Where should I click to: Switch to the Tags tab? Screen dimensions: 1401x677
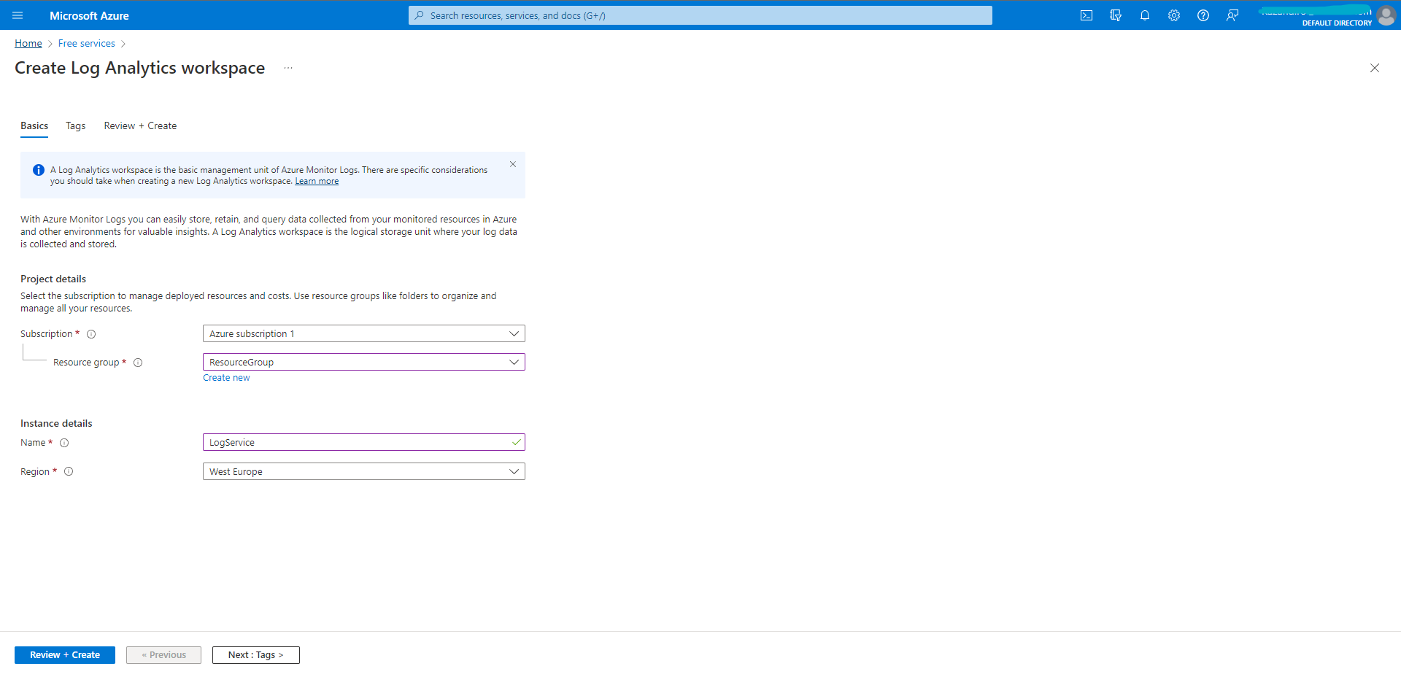[x=75, y=125]
